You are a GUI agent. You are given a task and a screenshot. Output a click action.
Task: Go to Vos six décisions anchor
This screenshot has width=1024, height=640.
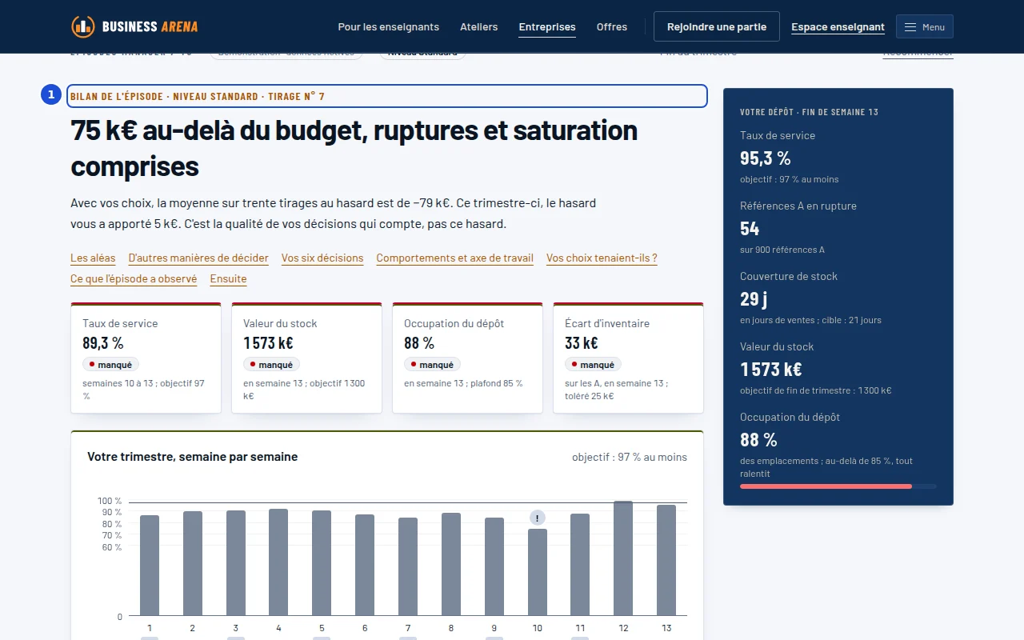(x=322, y=258)
